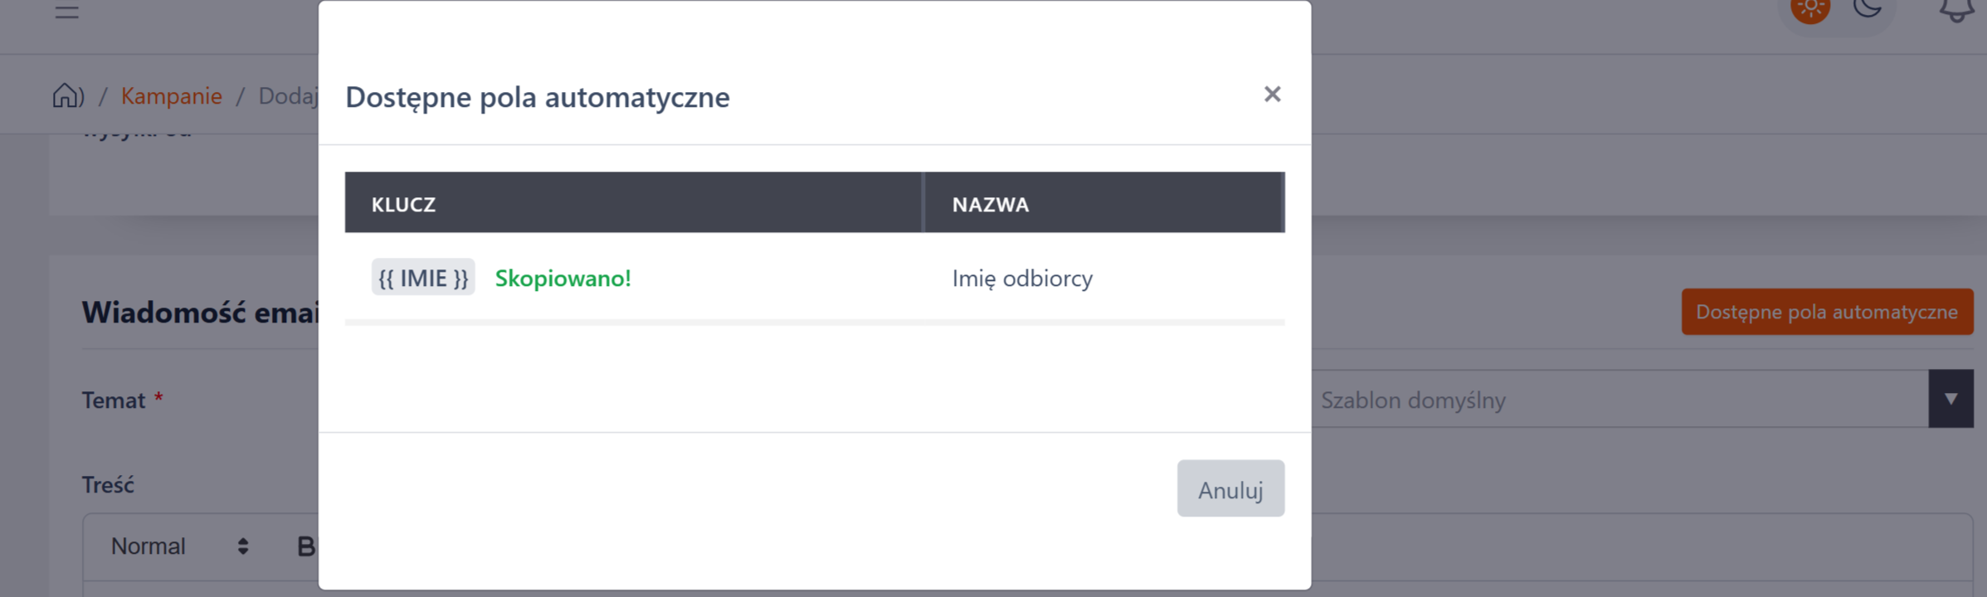This screenshot has height=597, width=1987.
Task: Click the KLUCZ column header
Action: (x=403, y=204)
